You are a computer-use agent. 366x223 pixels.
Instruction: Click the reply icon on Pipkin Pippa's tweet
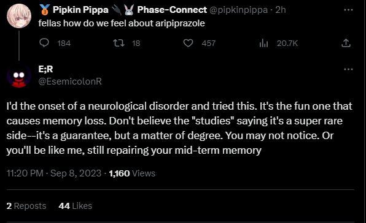(x=44, y=43)
